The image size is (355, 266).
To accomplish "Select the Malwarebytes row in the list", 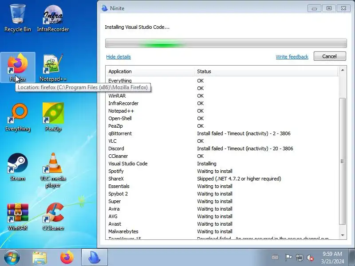I will [x=222, y=231].
